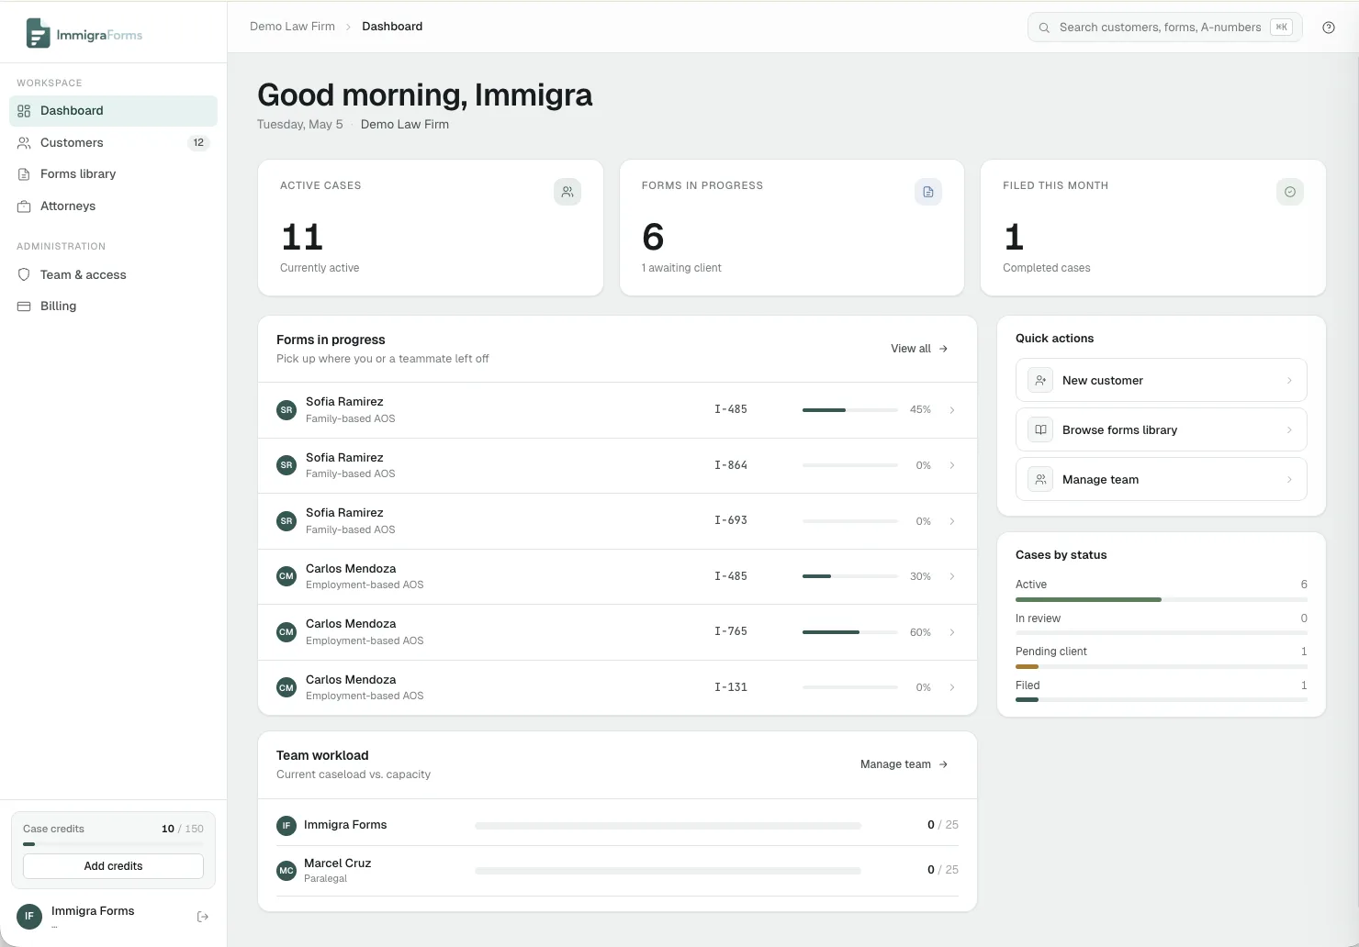Click the Manage team people icon in Quick actions
The width and height of the screenshot is (1359, 947).
pos(1040,479)
